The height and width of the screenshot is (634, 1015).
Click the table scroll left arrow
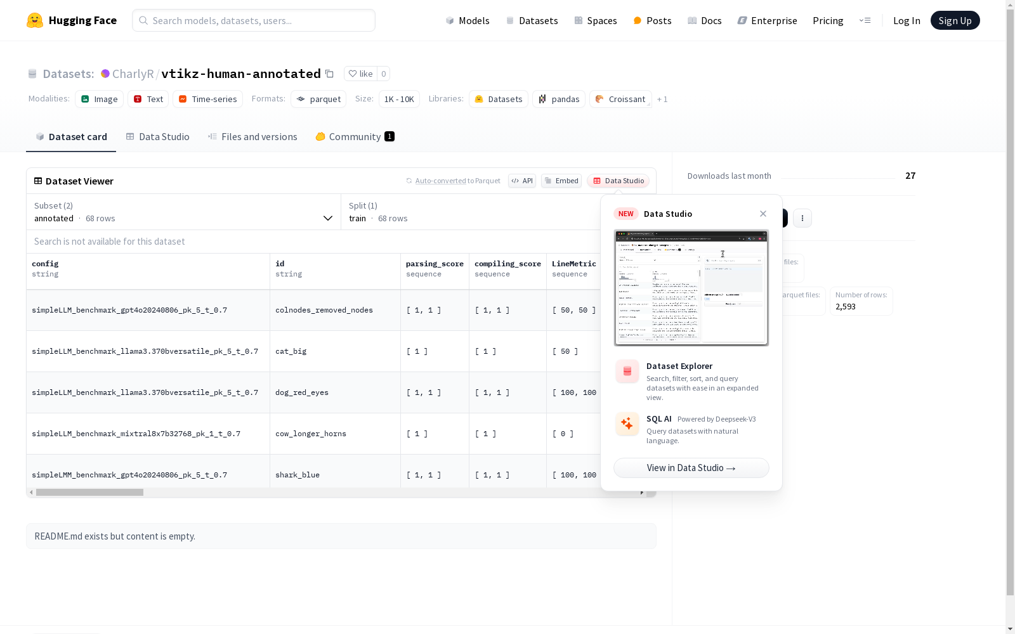(x=31, y=493)
